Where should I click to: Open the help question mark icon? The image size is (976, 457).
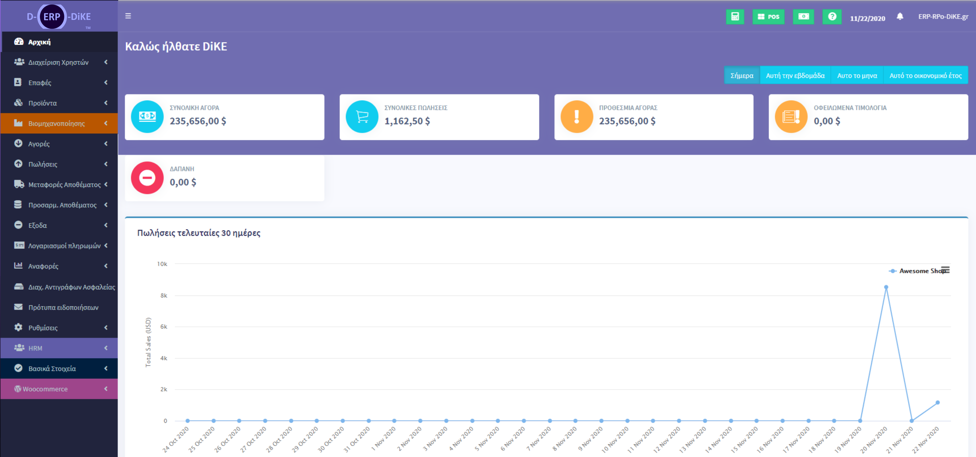pyautogui.click(x=832, y=17)
